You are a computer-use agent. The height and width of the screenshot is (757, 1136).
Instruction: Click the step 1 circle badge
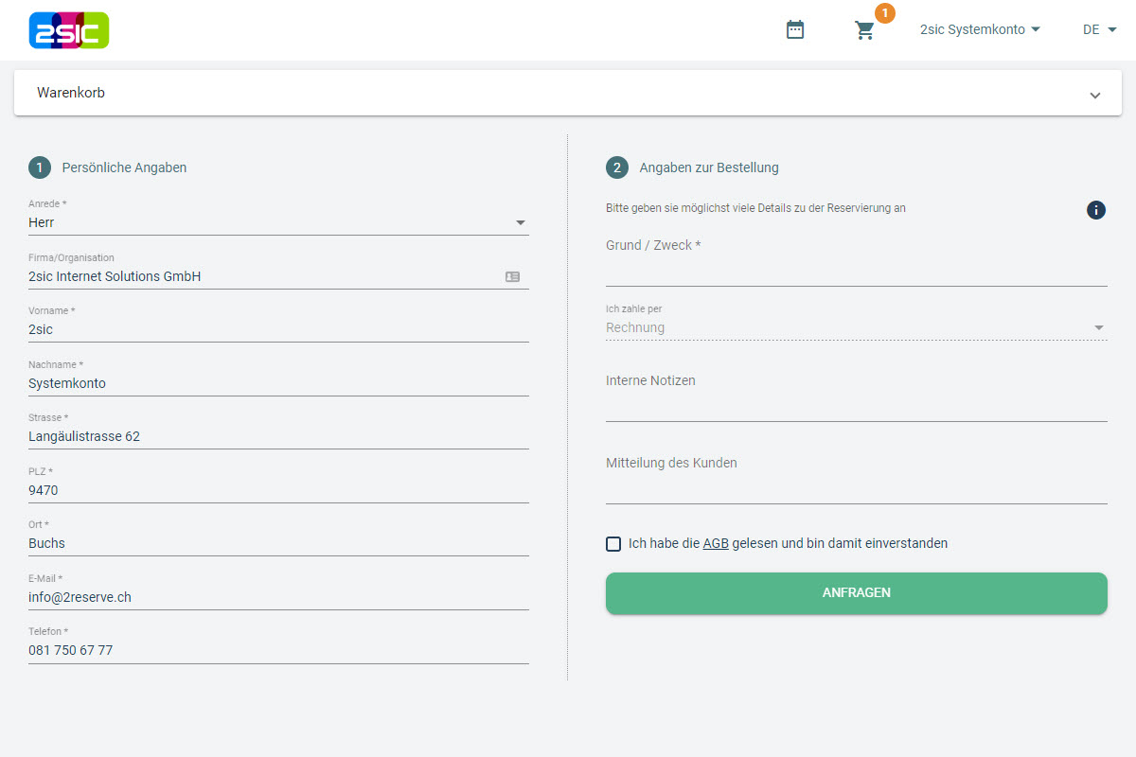click(x=40, y=167)
